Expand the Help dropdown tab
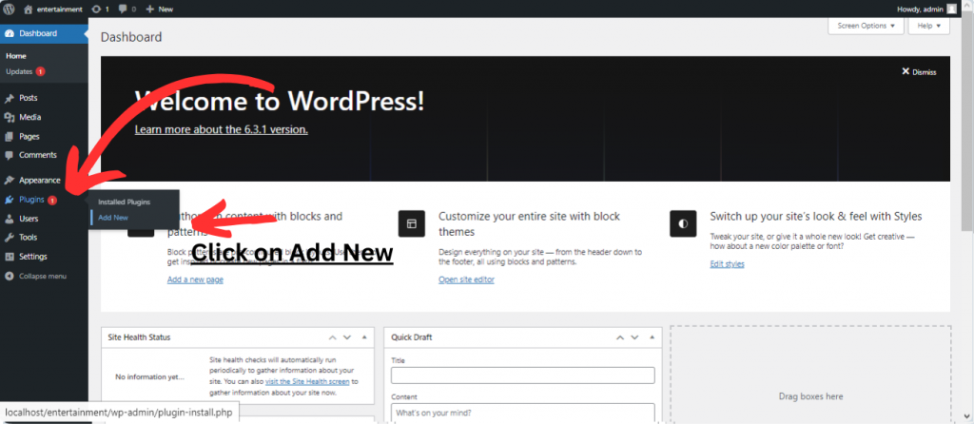The width and height of the screenshot is (974, 424). pyautogui.click(x=928, y=27)
